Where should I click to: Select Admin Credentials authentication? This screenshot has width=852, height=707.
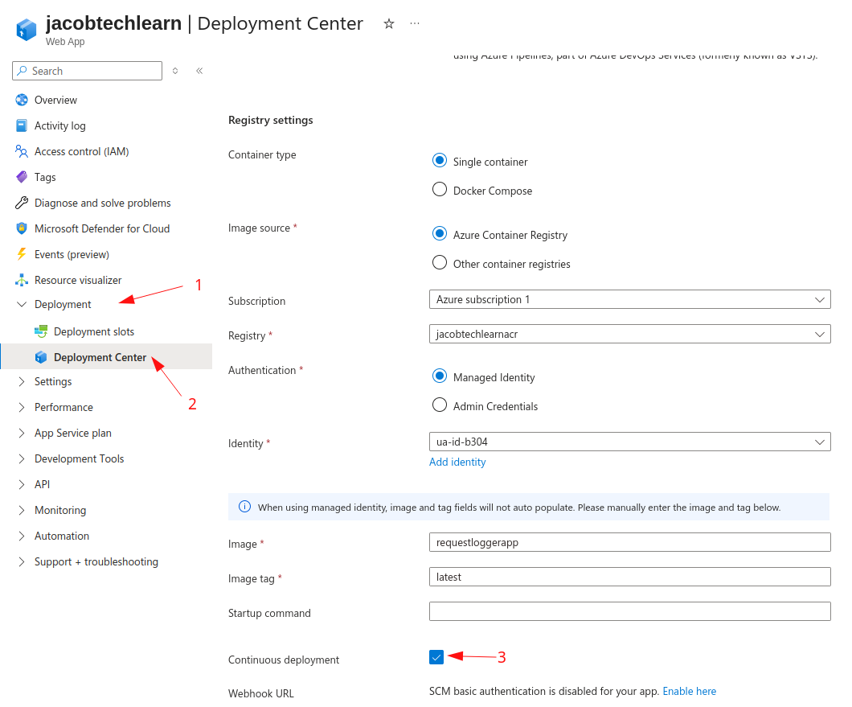pyautogui.click(x=440, y=405)
